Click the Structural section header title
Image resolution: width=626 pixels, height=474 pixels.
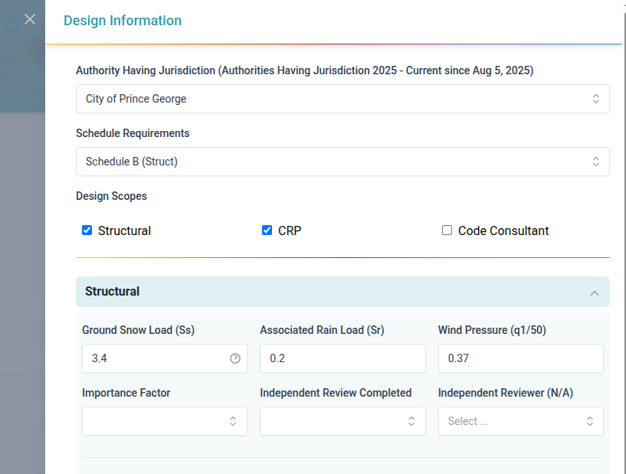point(113,292)
